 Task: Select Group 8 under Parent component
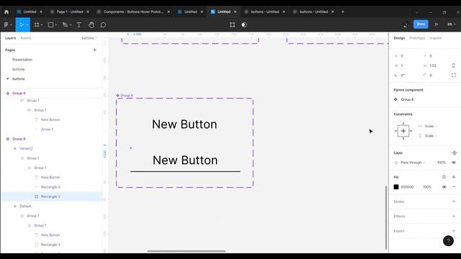pos(407,99)
